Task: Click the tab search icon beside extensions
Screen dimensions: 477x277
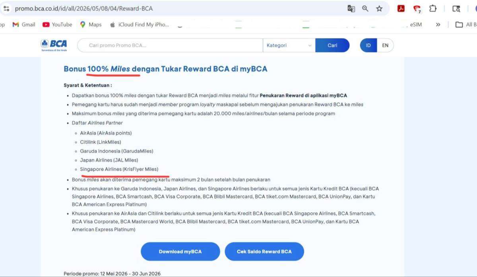Action: tap(456, 9)
